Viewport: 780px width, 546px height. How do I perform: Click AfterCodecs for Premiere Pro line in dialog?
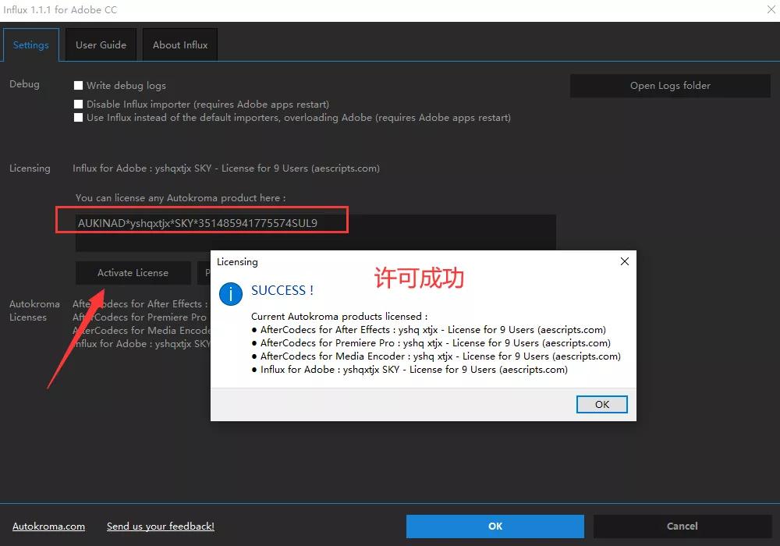click(x=431, y=343)
